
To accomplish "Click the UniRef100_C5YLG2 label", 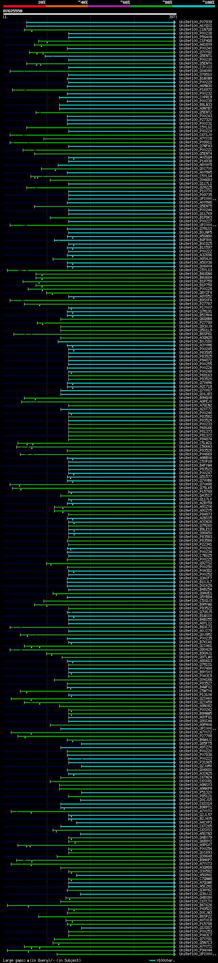I will 195,127.
